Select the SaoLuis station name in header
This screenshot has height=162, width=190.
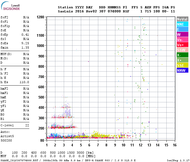pos(65,11)
